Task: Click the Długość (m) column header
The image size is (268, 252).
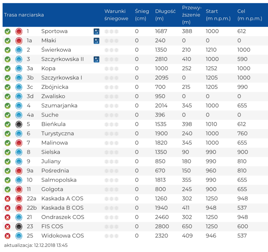Action: [x=165, y=15]
